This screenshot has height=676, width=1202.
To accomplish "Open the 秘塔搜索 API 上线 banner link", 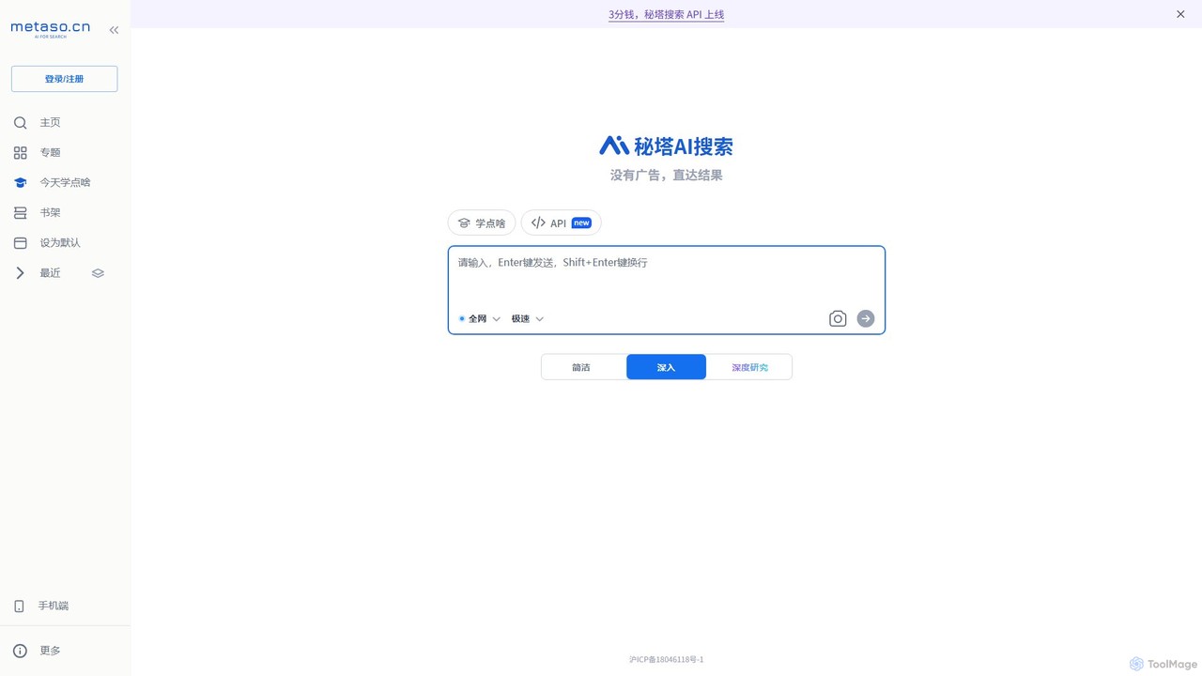I will click(666, 14).
